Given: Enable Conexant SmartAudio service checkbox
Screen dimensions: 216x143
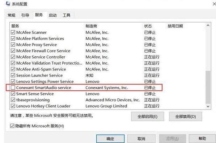Looking at the screenshot, I should (13, 87).
